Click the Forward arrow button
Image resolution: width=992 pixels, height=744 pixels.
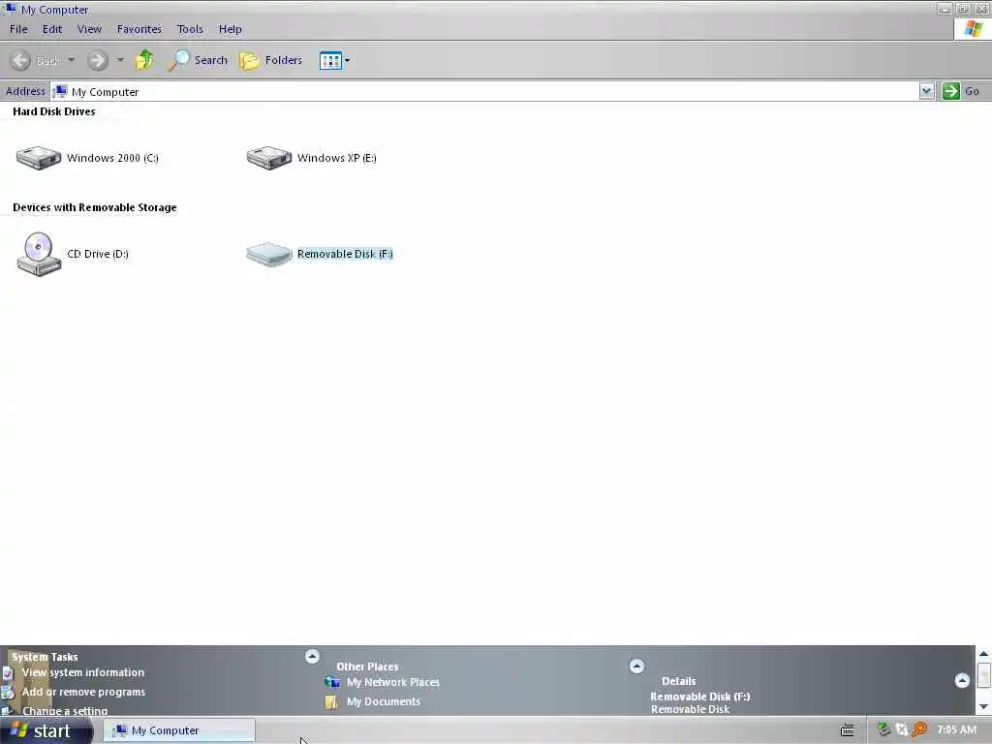click(98, 60)
